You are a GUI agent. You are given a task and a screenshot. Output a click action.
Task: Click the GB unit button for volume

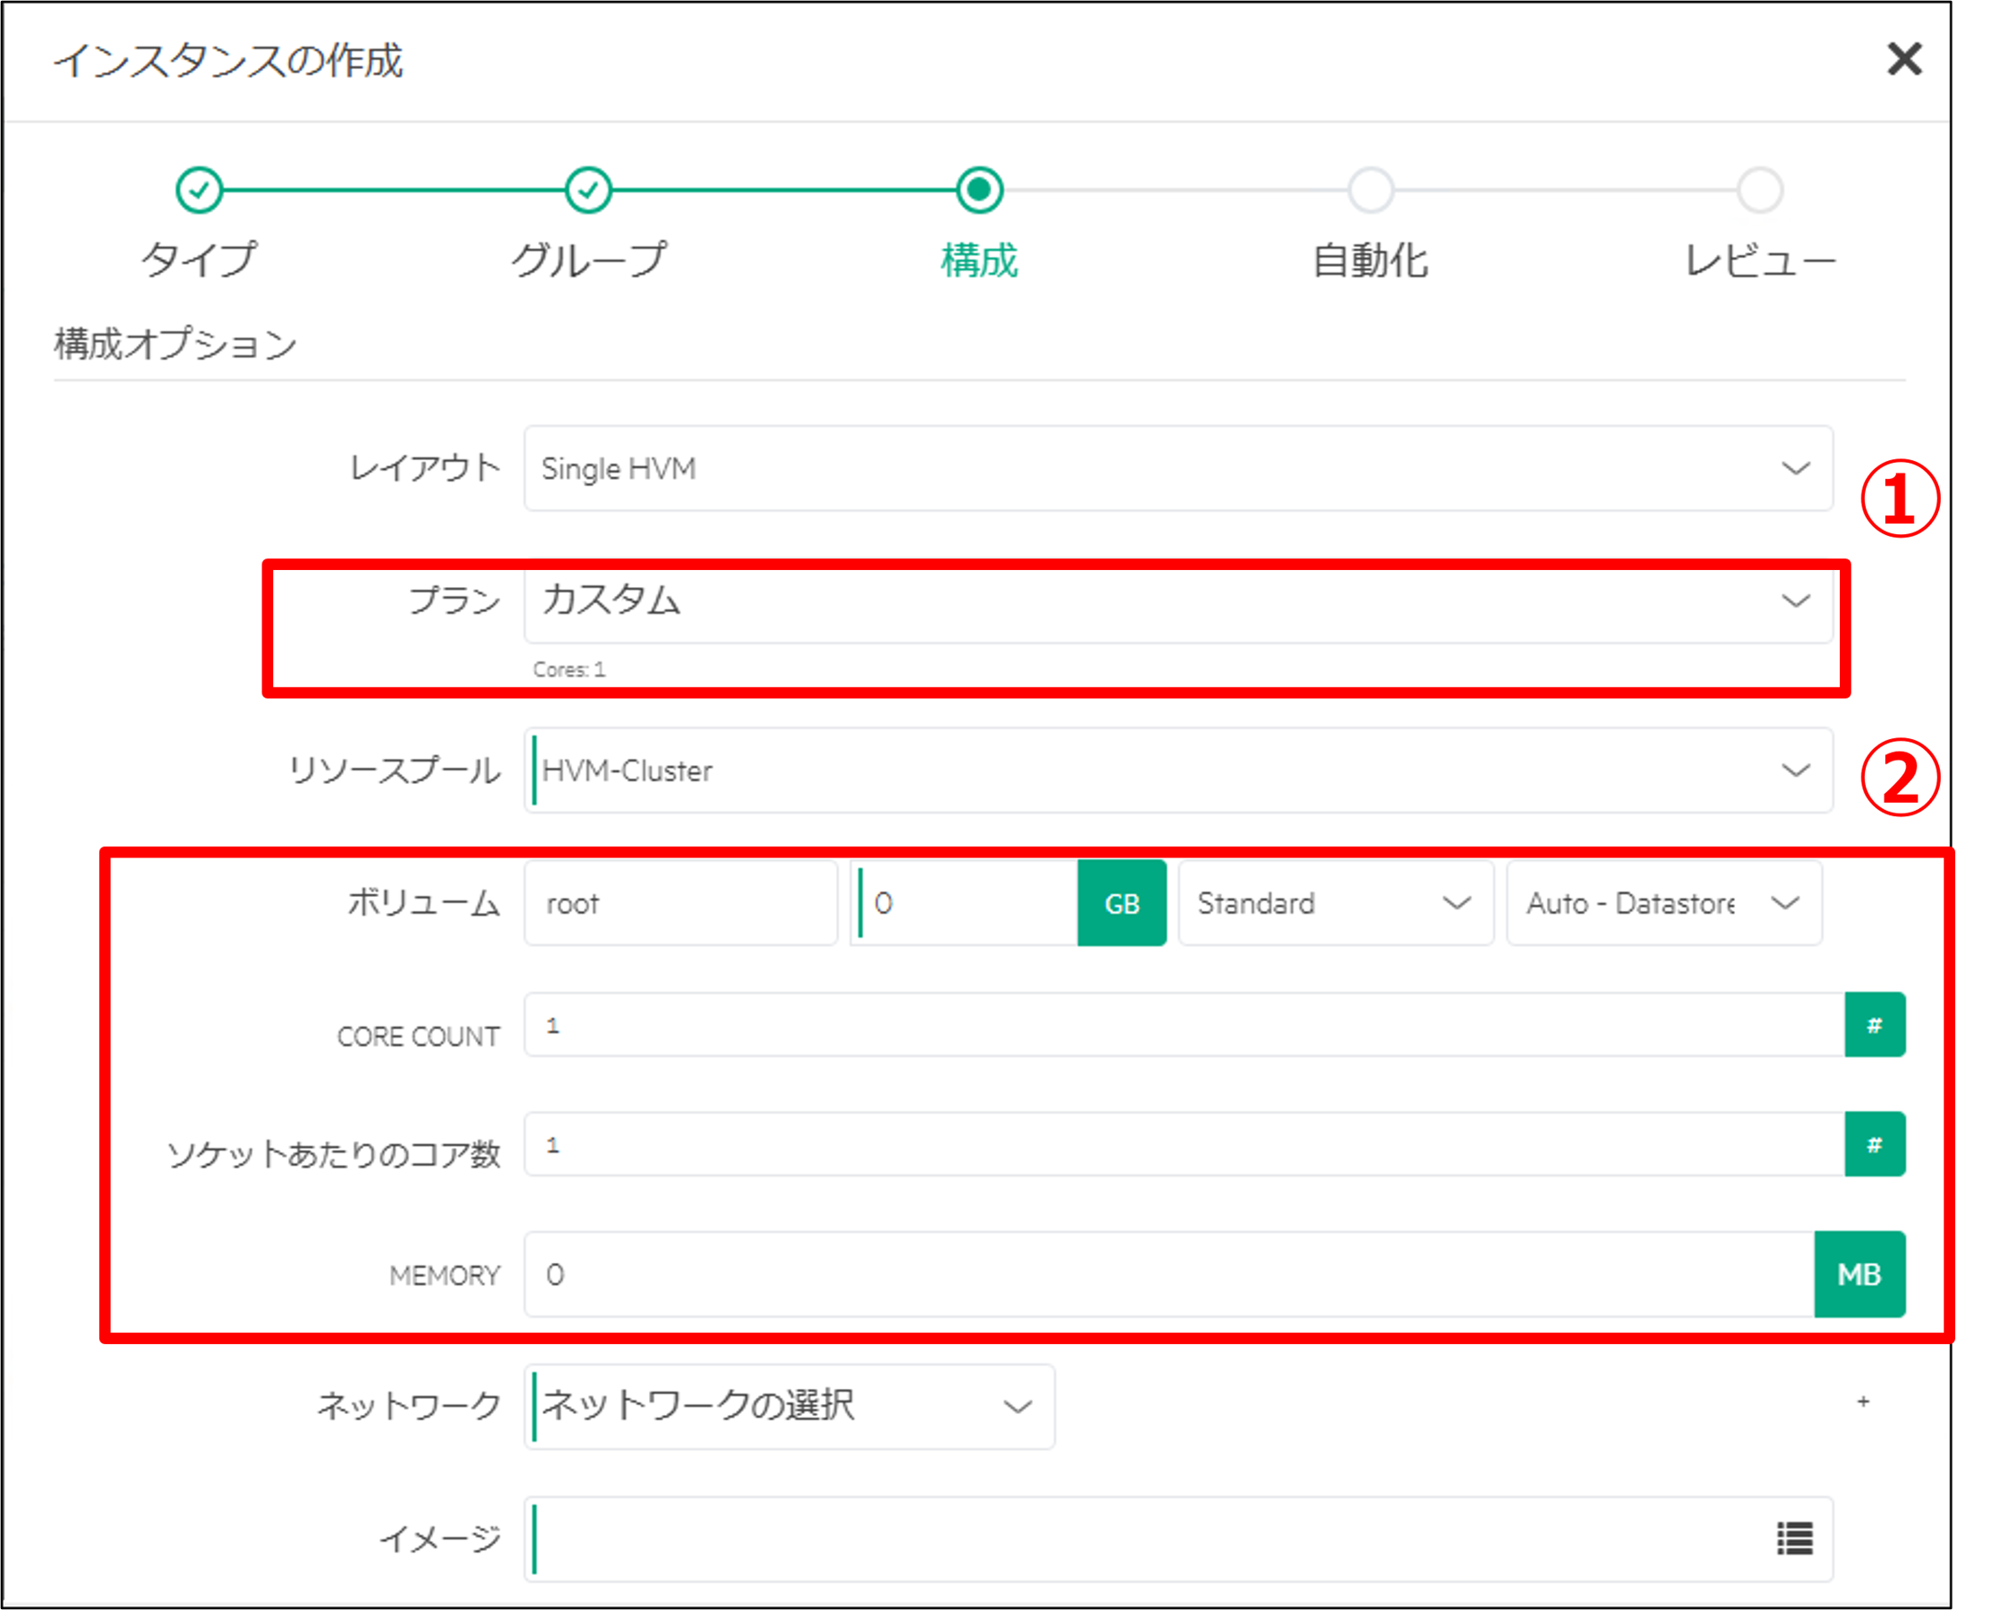pyautogui.click(x=1122, y=903)
